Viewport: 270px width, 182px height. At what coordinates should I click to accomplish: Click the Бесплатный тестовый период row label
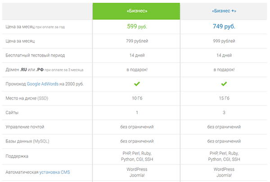click(35, 55)
